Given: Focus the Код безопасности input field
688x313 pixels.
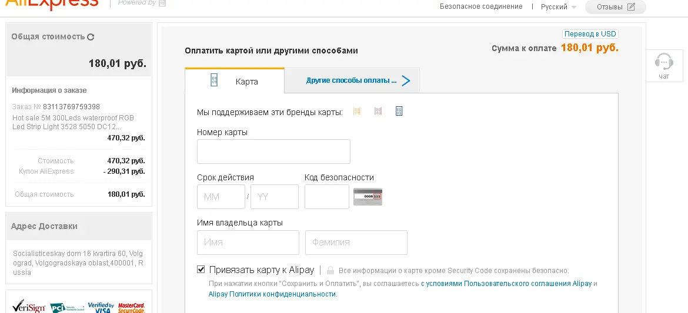Looking at the screenshot, I should coord(327,197).
